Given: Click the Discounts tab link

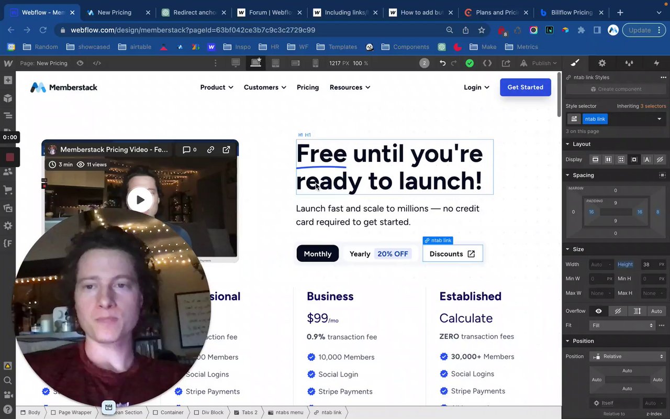Looking at the screenshot, I should [x=452, y=254].
